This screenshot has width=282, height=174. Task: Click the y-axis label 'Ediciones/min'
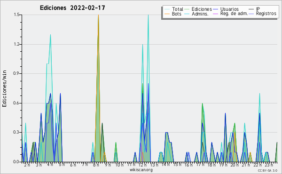tap(4, 88)
